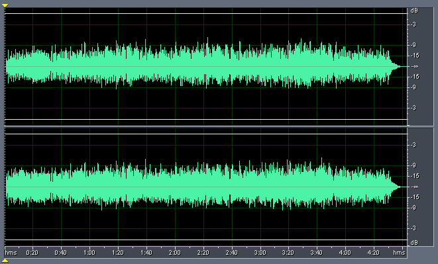Jump to the 2:00 timeline label
Screen dimensions: 438x264
(174, 253)
